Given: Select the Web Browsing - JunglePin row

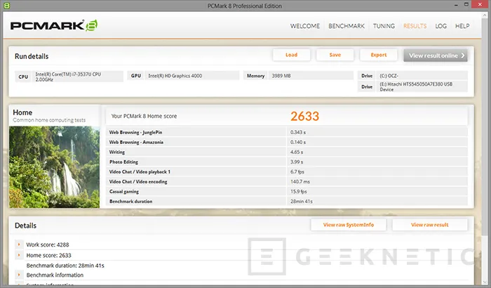Looking at the screenshot, I should [x=287, y=132].
